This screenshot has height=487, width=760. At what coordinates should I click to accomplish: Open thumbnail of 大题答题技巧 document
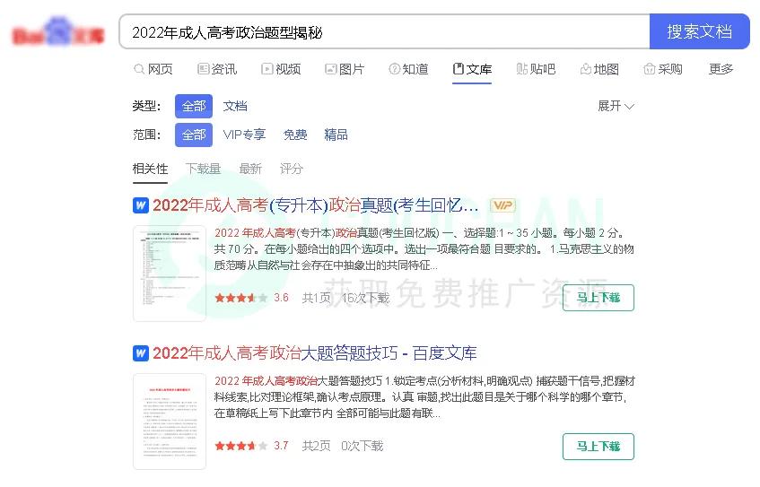[170, 422]
